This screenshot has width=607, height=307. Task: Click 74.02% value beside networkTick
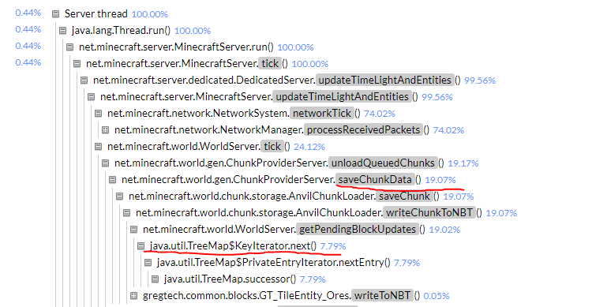pyautogui.click(x=380, y=114)
